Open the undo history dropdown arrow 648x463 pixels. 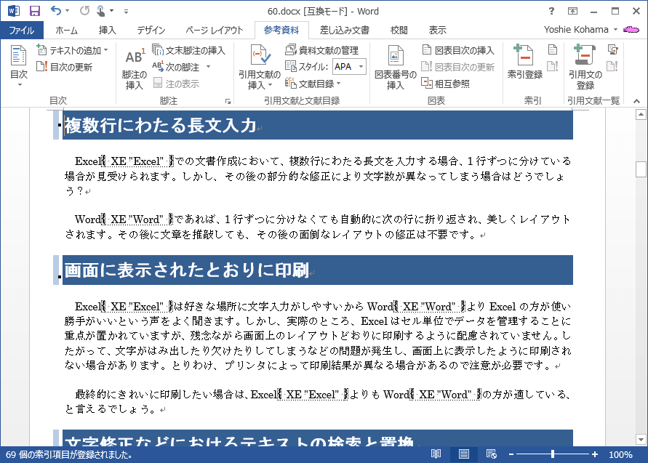[x=68, y=11]
